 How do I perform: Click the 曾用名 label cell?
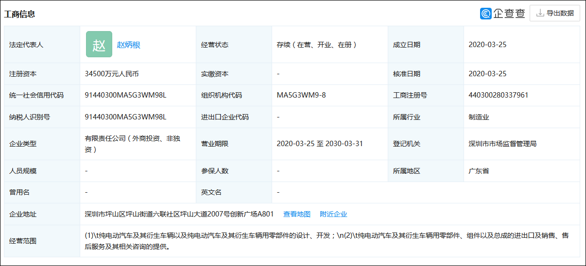pyautogui.click(x=42, y=192)
